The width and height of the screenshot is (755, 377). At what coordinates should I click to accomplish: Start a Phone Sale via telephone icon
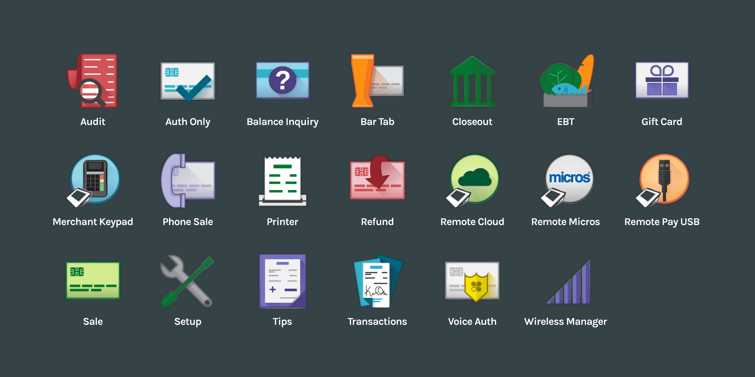click(188, 180)
